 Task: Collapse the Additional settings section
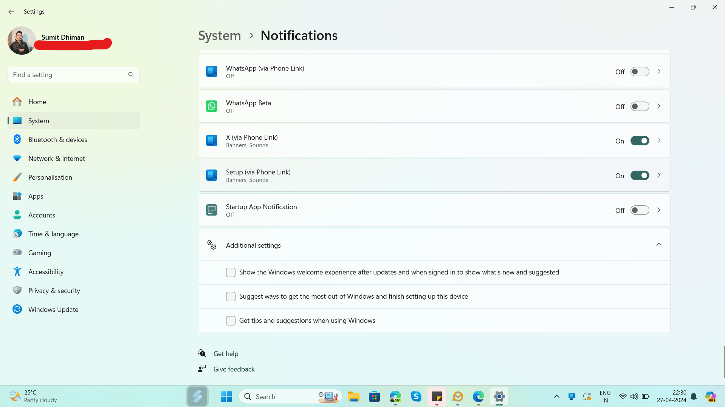click(x=659, y=244)
